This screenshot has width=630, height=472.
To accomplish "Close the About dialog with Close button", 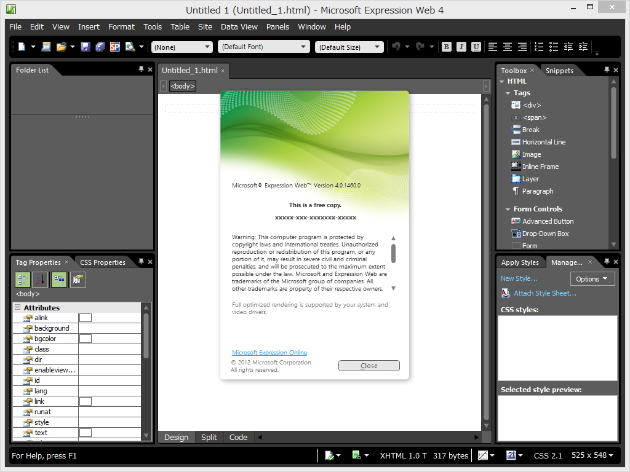I will pos(369,366).
